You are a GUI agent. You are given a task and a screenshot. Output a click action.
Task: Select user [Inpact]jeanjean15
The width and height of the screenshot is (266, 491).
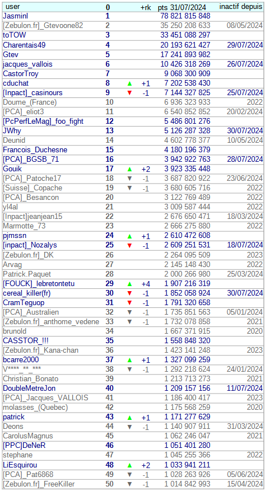click(x=32, y=217)
